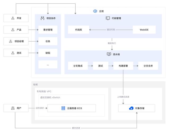Click the person icon beside 开发

[x=13, y=18]
